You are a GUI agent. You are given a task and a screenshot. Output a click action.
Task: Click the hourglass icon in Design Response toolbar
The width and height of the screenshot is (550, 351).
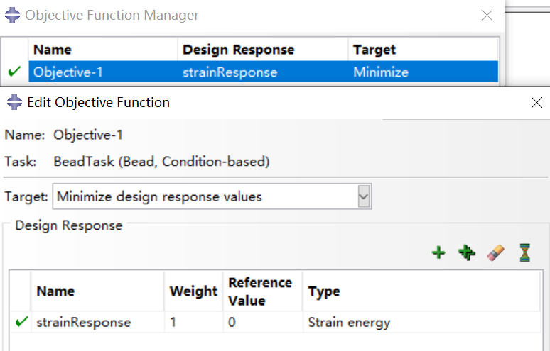[x=524, y=252]
